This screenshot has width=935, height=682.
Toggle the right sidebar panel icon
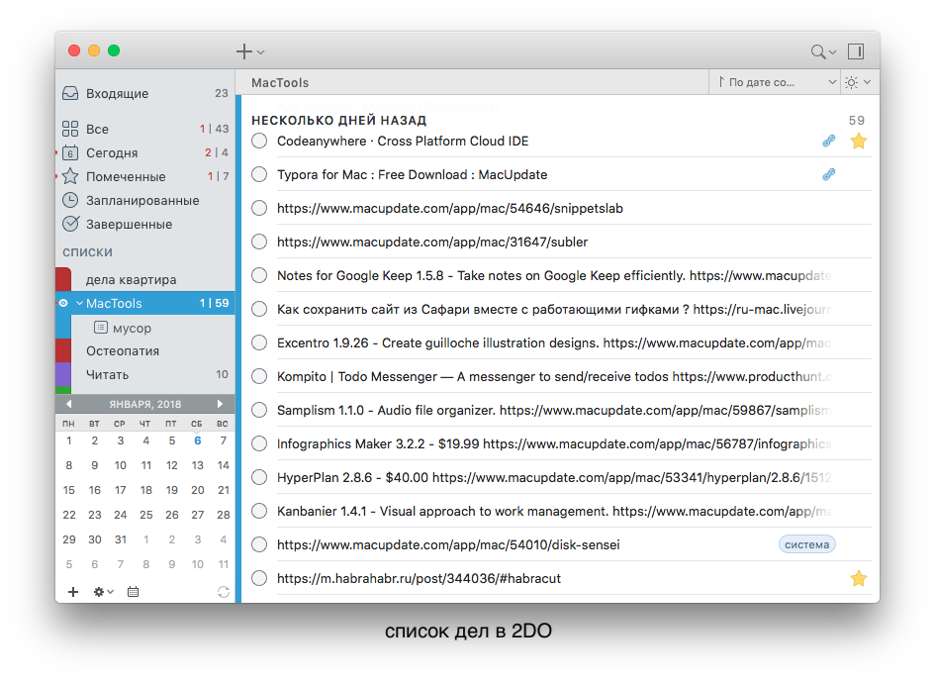click(x=856, y=51)
